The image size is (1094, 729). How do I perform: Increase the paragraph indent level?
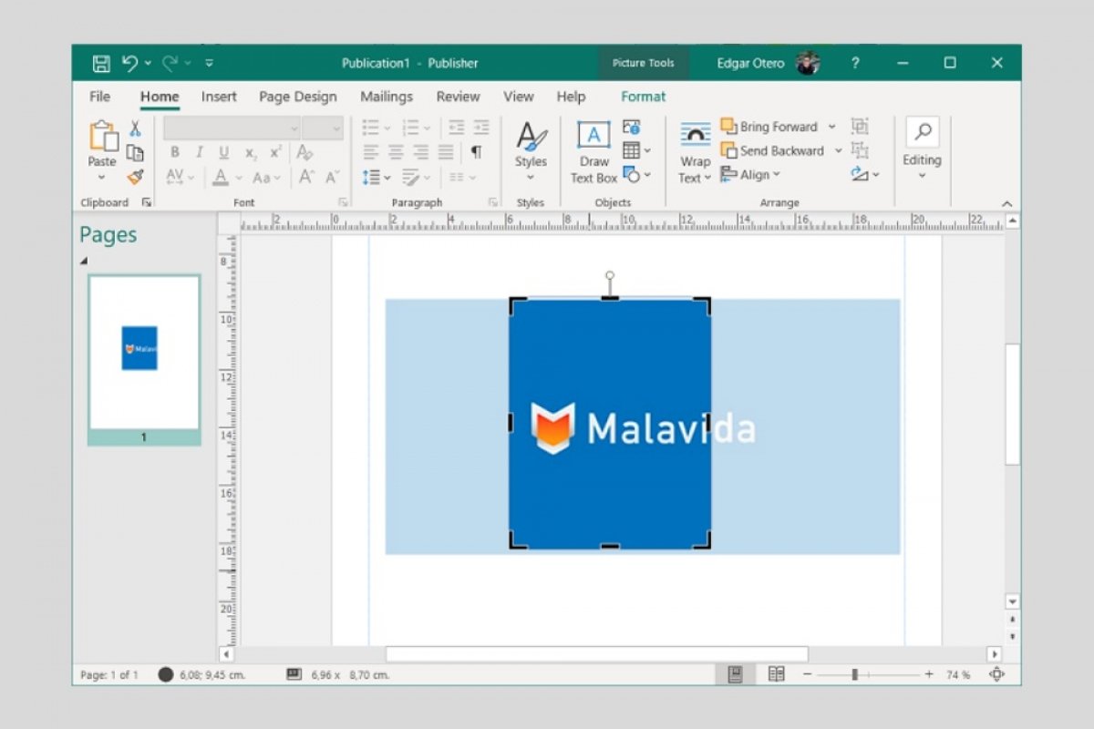pyautogui.click(x=481, y=128)
